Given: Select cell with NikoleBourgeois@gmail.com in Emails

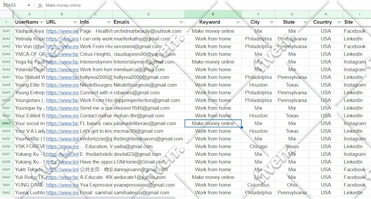Looking at the screenshot, I should 148,85.
